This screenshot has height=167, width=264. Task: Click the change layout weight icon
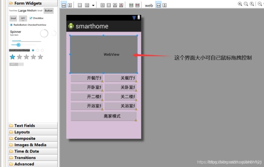tap(115, 5)
